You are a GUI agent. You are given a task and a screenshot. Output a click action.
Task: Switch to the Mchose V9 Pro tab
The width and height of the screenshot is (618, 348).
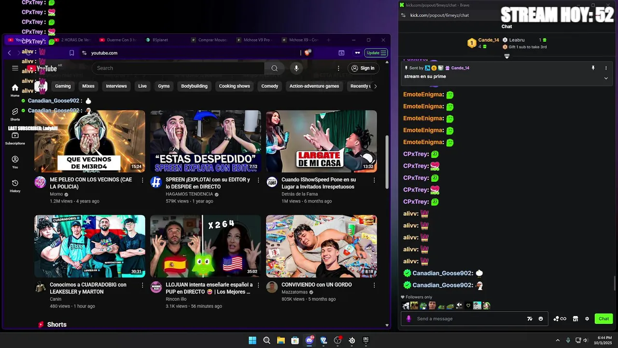click(254, 40)
